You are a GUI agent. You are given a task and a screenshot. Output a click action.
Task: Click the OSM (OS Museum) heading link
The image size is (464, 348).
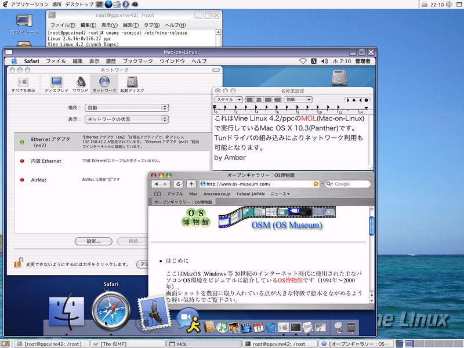point(287,225)
